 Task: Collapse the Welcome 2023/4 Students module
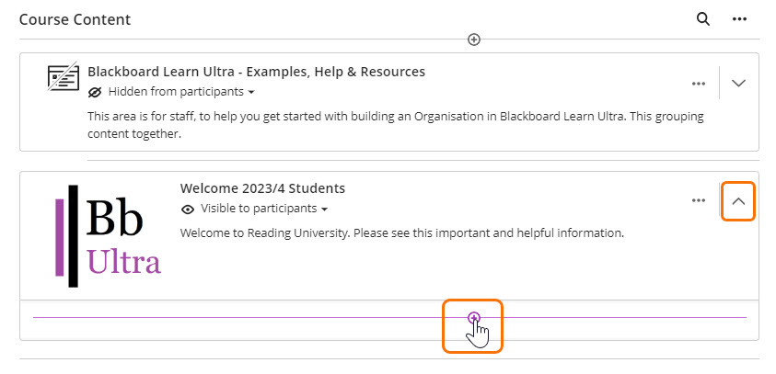[738, 200]
